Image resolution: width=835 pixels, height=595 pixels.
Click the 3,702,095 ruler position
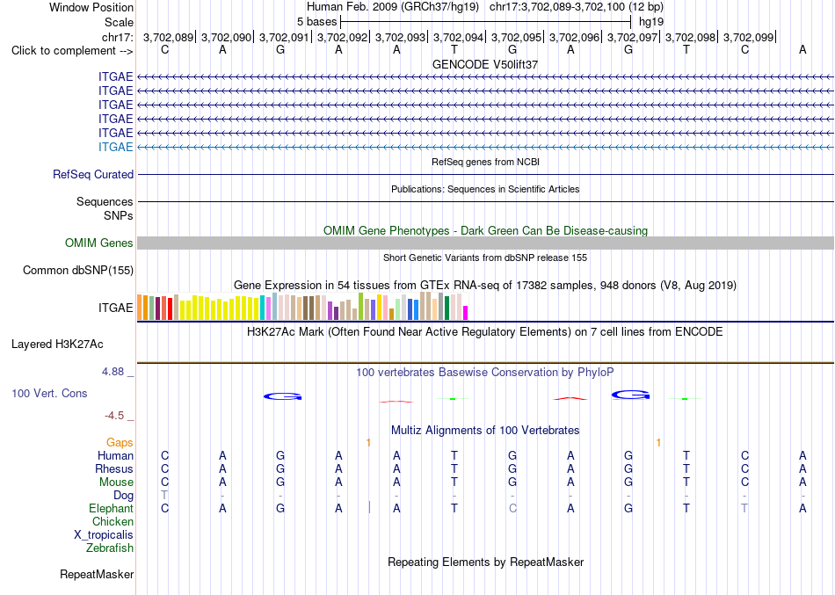517,37
